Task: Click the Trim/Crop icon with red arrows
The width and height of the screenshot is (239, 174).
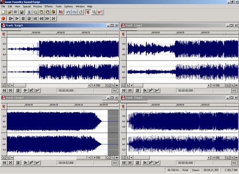Action: tap(61, 12)
